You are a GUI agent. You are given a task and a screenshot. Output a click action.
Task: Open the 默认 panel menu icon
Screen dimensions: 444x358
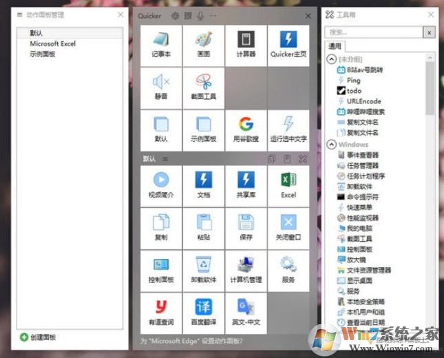coord(165,159)
